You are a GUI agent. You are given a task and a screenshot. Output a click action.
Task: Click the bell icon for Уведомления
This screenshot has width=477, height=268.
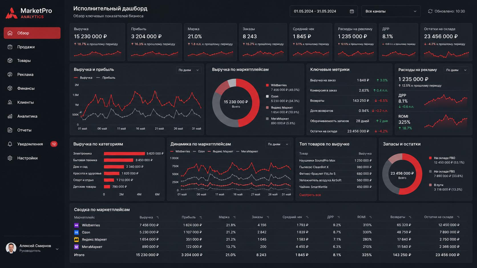(10, 144)
